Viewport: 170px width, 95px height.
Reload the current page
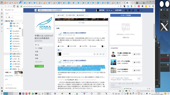tap(14, 6)
